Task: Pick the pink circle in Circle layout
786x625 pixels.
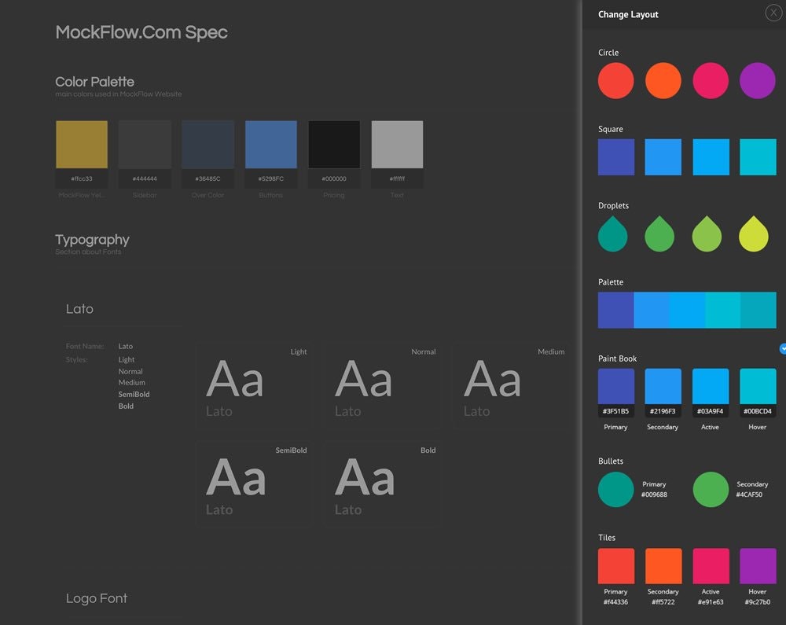Action: (711, 81)
